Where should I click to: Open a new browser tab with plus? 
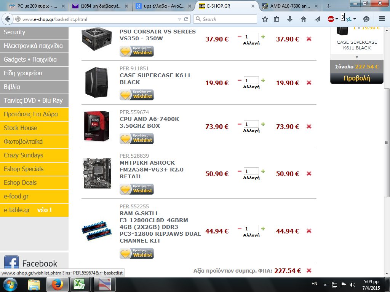coord(329,6)
